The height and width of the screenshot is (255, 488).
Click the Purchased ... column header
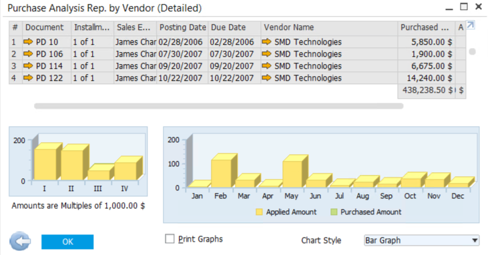[x=427, y=27]
